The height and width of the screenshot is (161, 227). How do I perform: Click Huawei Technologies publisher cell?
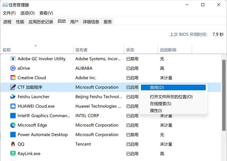98,106
